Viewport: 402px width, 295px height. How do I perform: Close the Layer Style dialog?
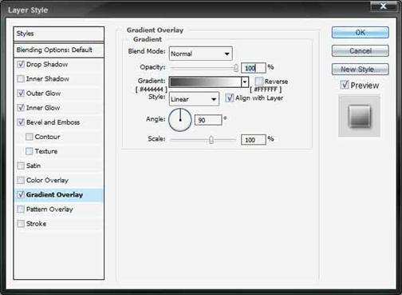click(383, 6)
